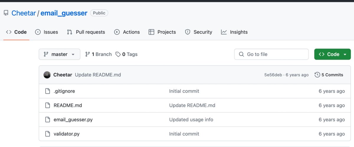Open the Updated usage info commit message
Image resolution: width=354 pixels, height=147 pixels.
click(x=191, y=120)
